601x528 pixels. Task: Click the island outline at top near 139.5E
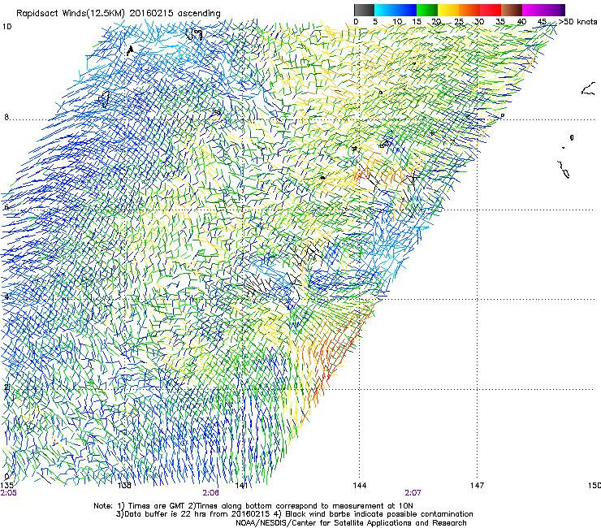pyautogui.click(x=194, y=34)
